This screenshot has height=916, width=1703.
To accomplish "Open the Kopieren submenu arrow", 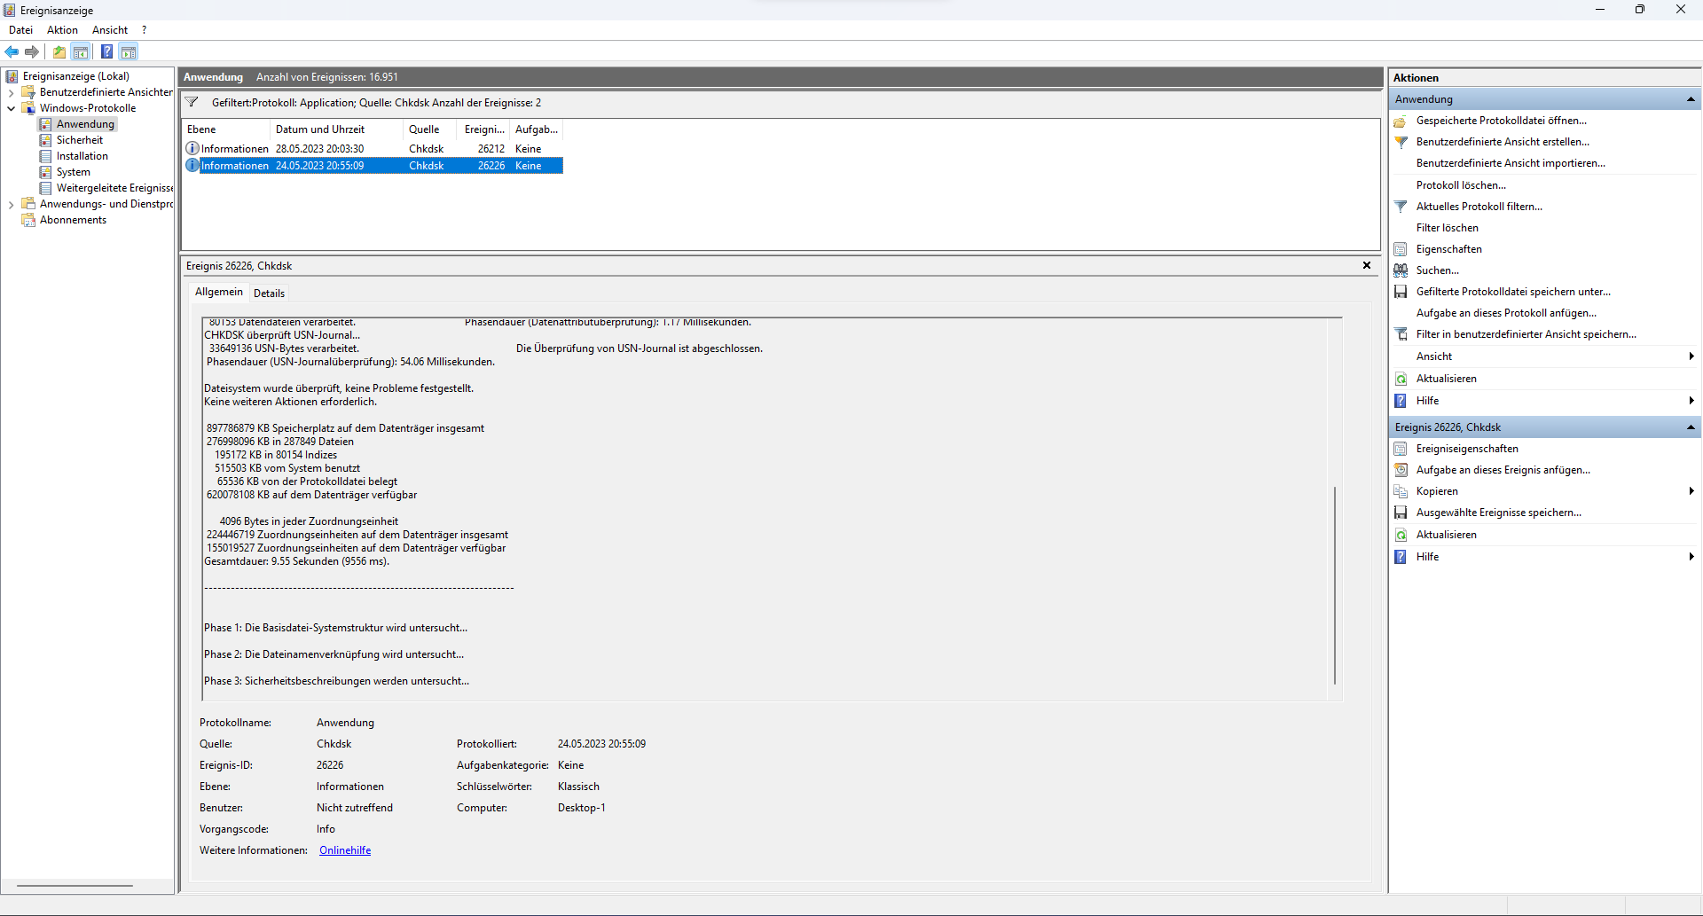I will pyautogui.click(x=1691, y=491).
